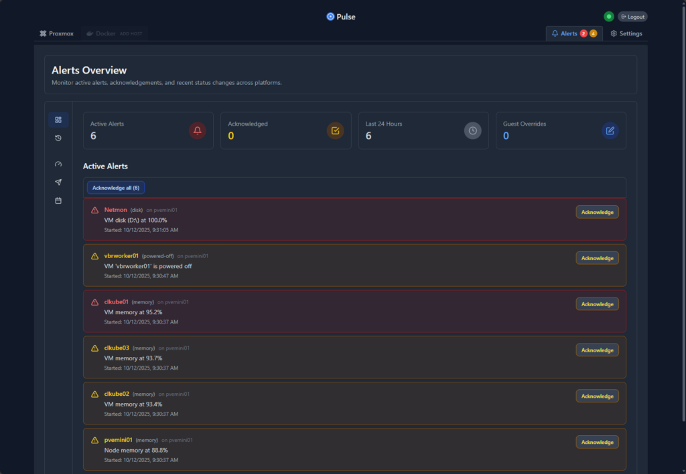Switch to the Proxmox tab

(56, 33)
